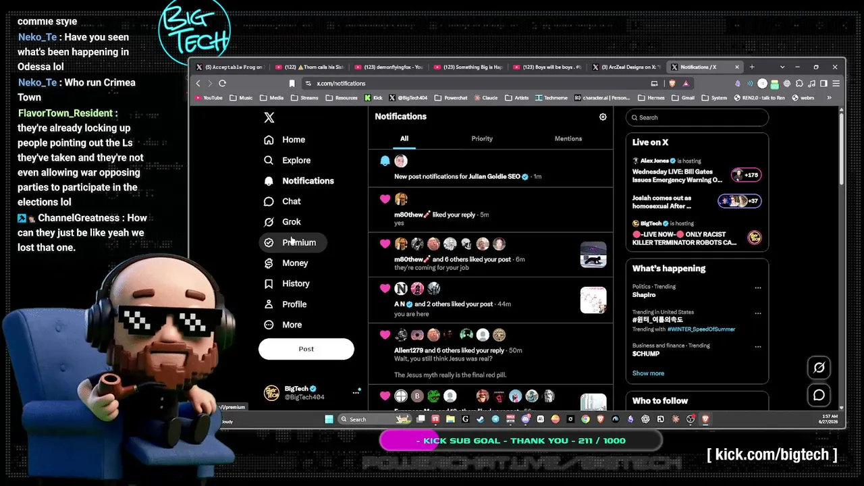864x486 pixels.
Task: Click the white Post button
Action: [306, 349]
